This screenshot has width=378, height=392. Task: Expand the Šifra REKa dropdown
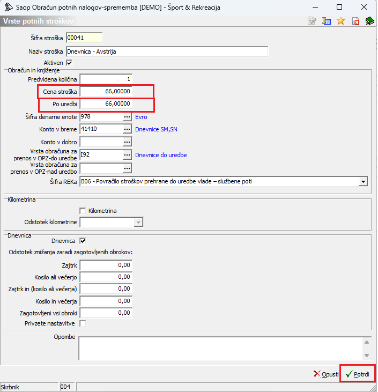(x=363, y=181)
